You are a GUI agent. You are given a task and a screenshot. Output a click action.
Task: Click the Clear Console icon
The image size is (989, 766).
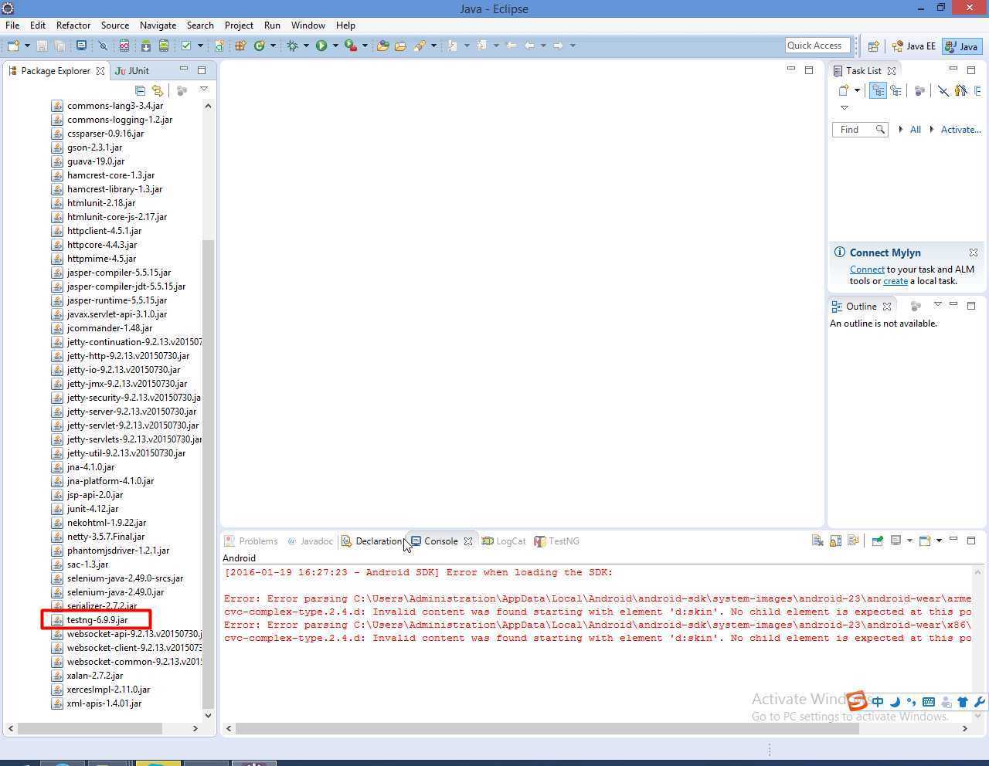click(x=817, y=541)
